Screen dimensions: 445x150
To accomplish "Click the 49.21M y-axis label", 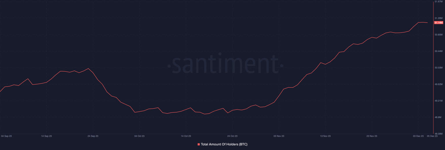I will tap(439, 101).
